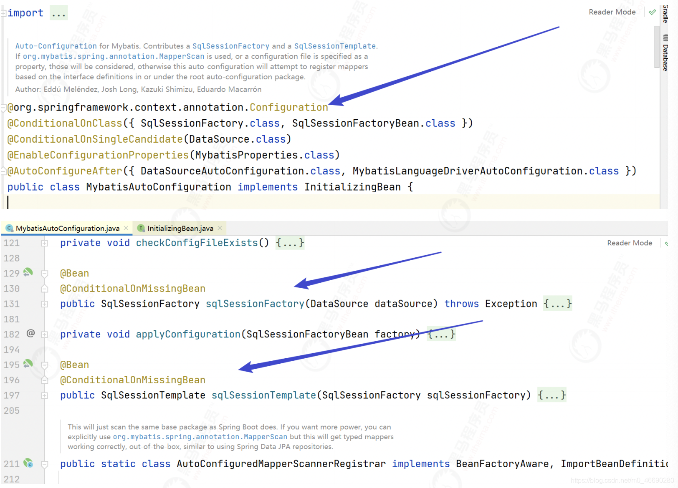Click the @ConditionalOnMissingBean annotation at line 196

pos(133,380)
